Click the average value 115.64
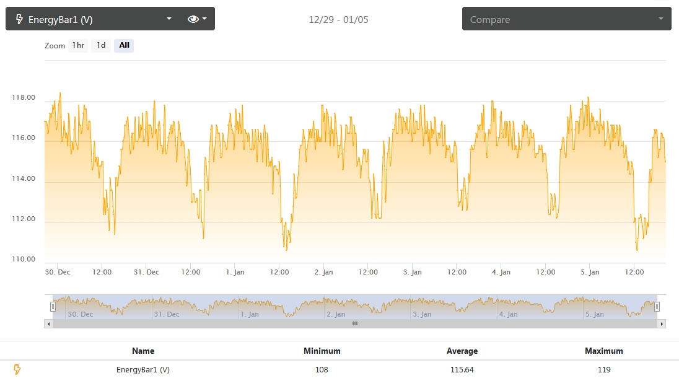The width and height of the screenshot is (679, 386). pos(462,369)
